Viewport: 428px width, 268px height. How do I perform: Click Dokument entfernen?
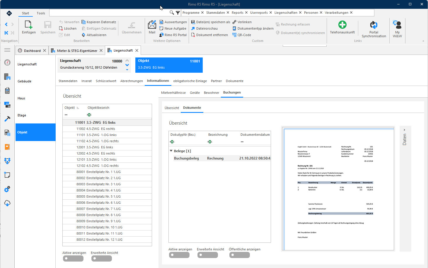209,35
